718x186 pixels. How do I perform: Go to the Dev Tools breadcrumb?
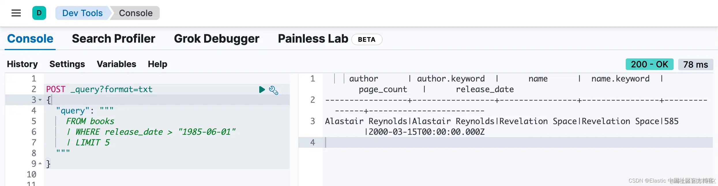(x=82, y=13)
